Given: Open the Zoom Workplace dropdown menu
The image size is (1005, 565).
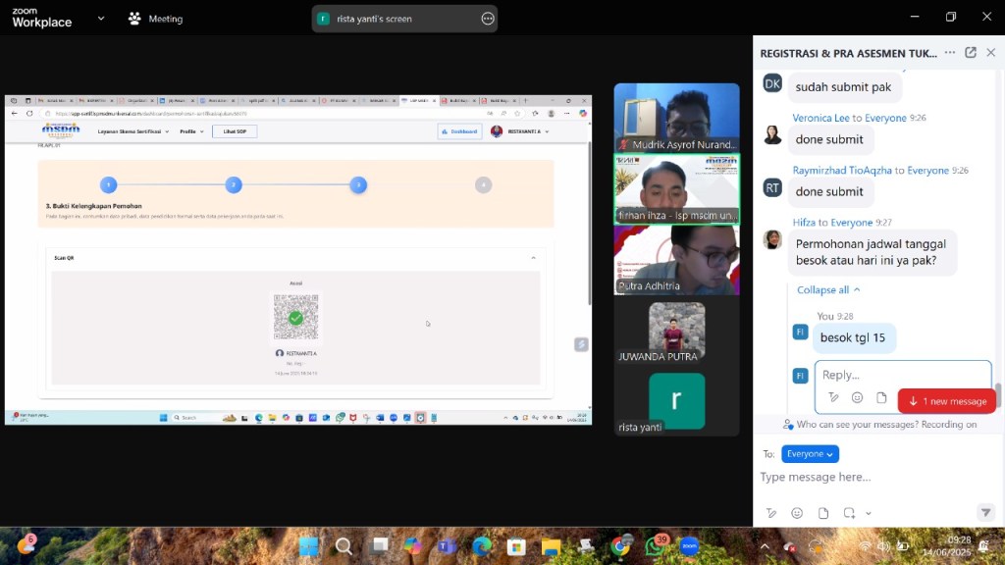Looking at the screenshot, I should (x=102, y=19).
